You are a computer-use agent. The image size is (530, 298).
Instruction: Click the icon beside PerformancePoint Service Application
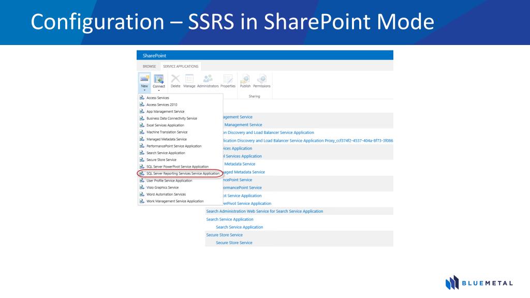pos(142,146)
